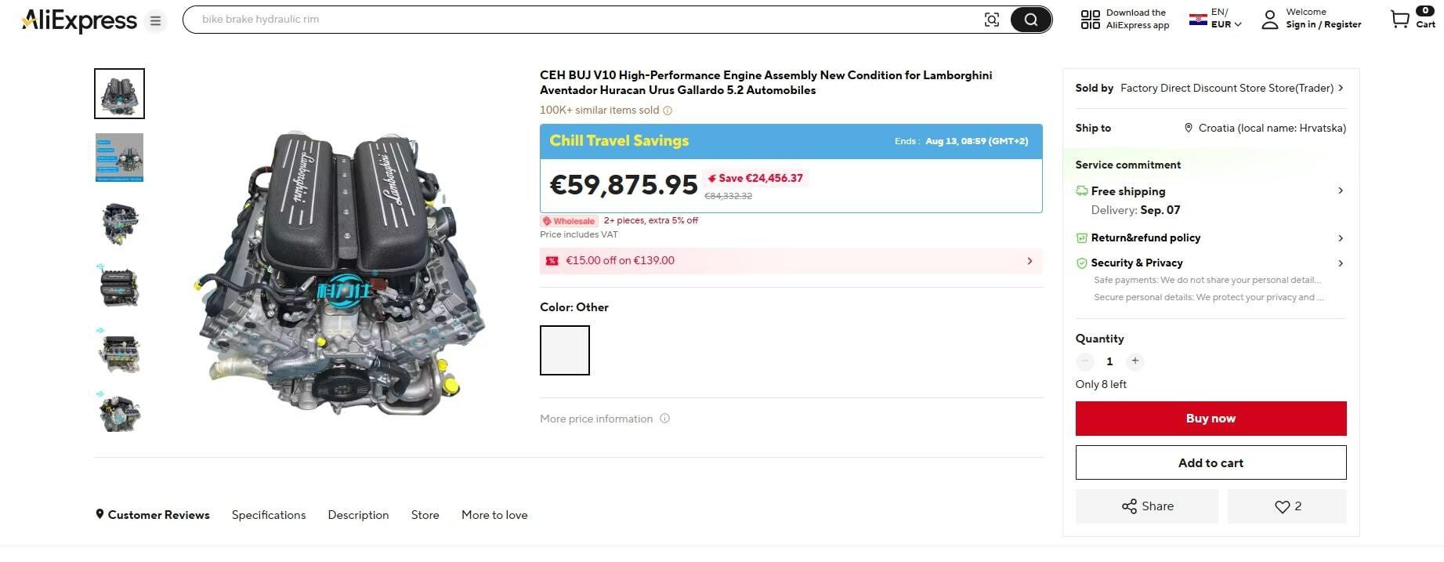Click the QR code app download icon
Viewport: 1444px width, 562px height.
point(1090,20)
